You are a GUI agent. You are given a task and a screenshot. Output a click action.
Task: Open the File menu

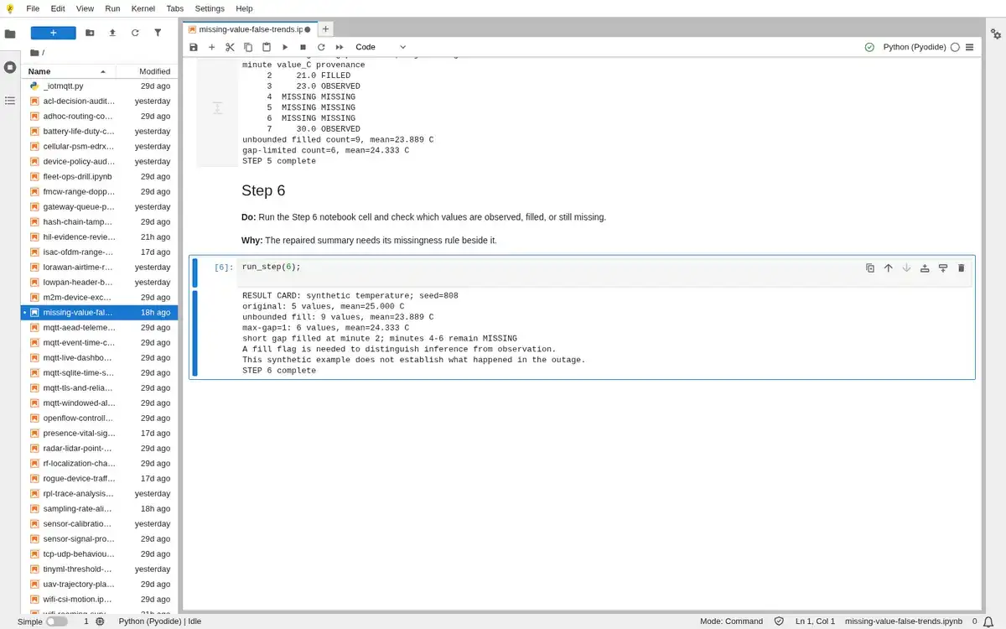tap(33, 8)
